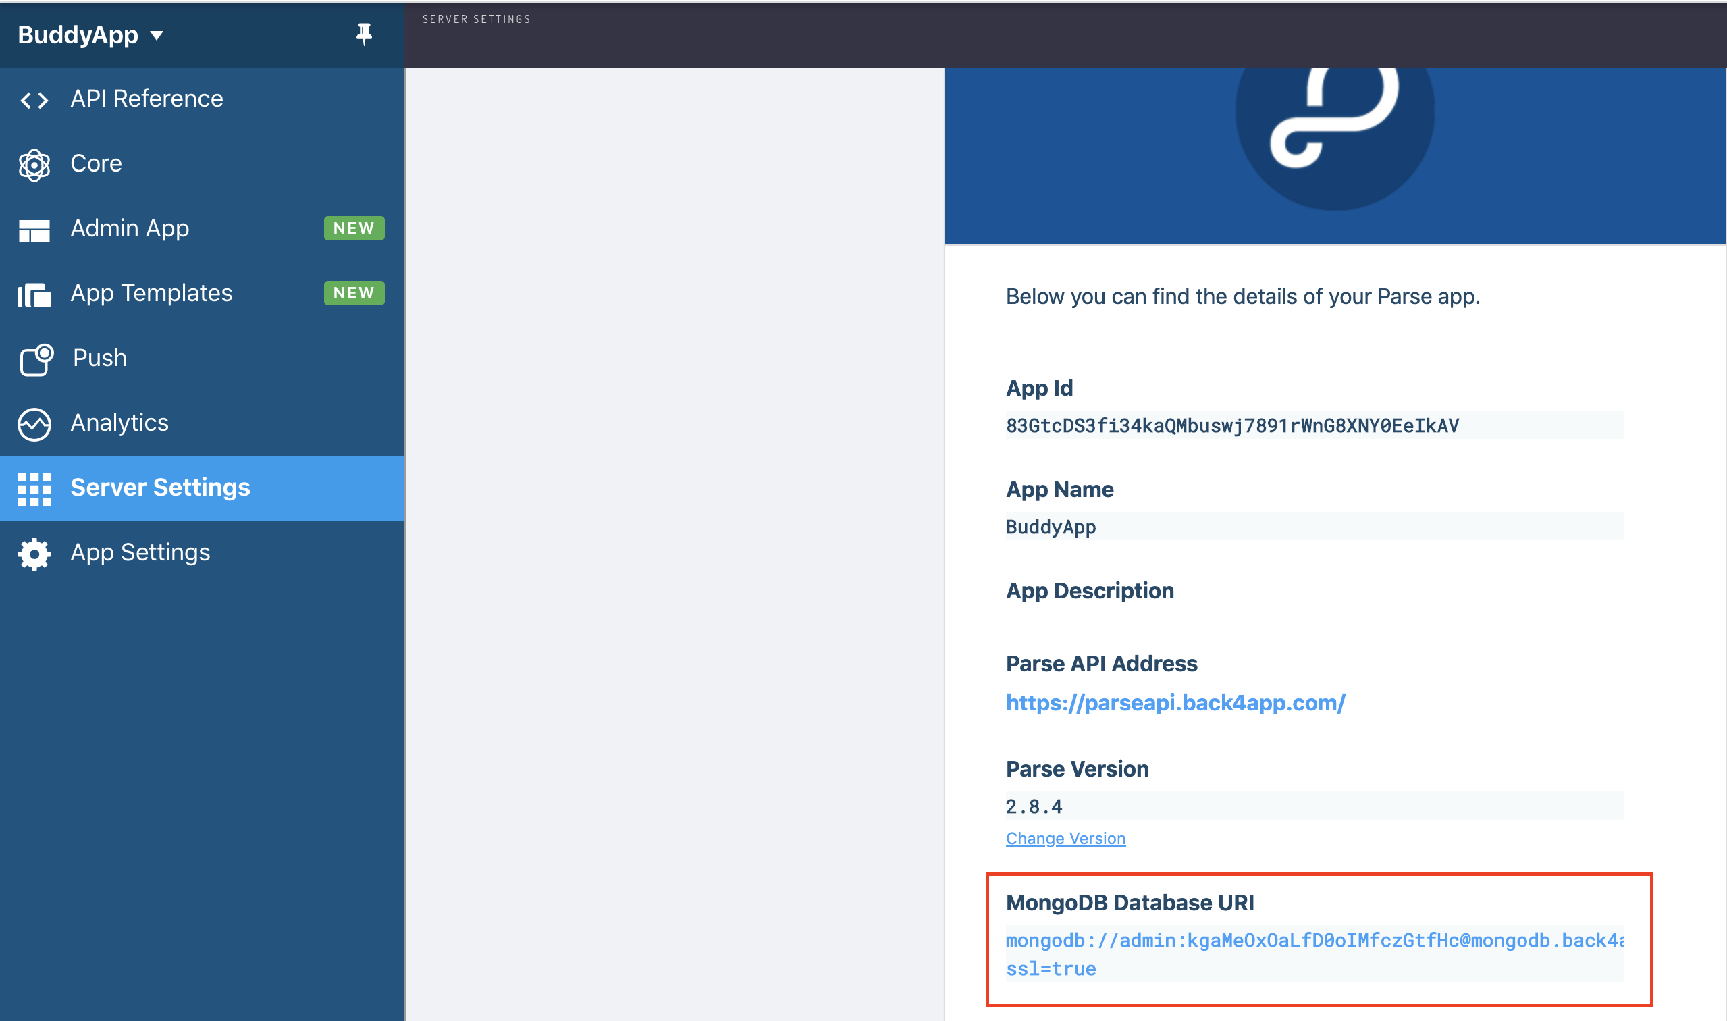Click the Core atom icon

pyautogui.click(x=34, y=165)
